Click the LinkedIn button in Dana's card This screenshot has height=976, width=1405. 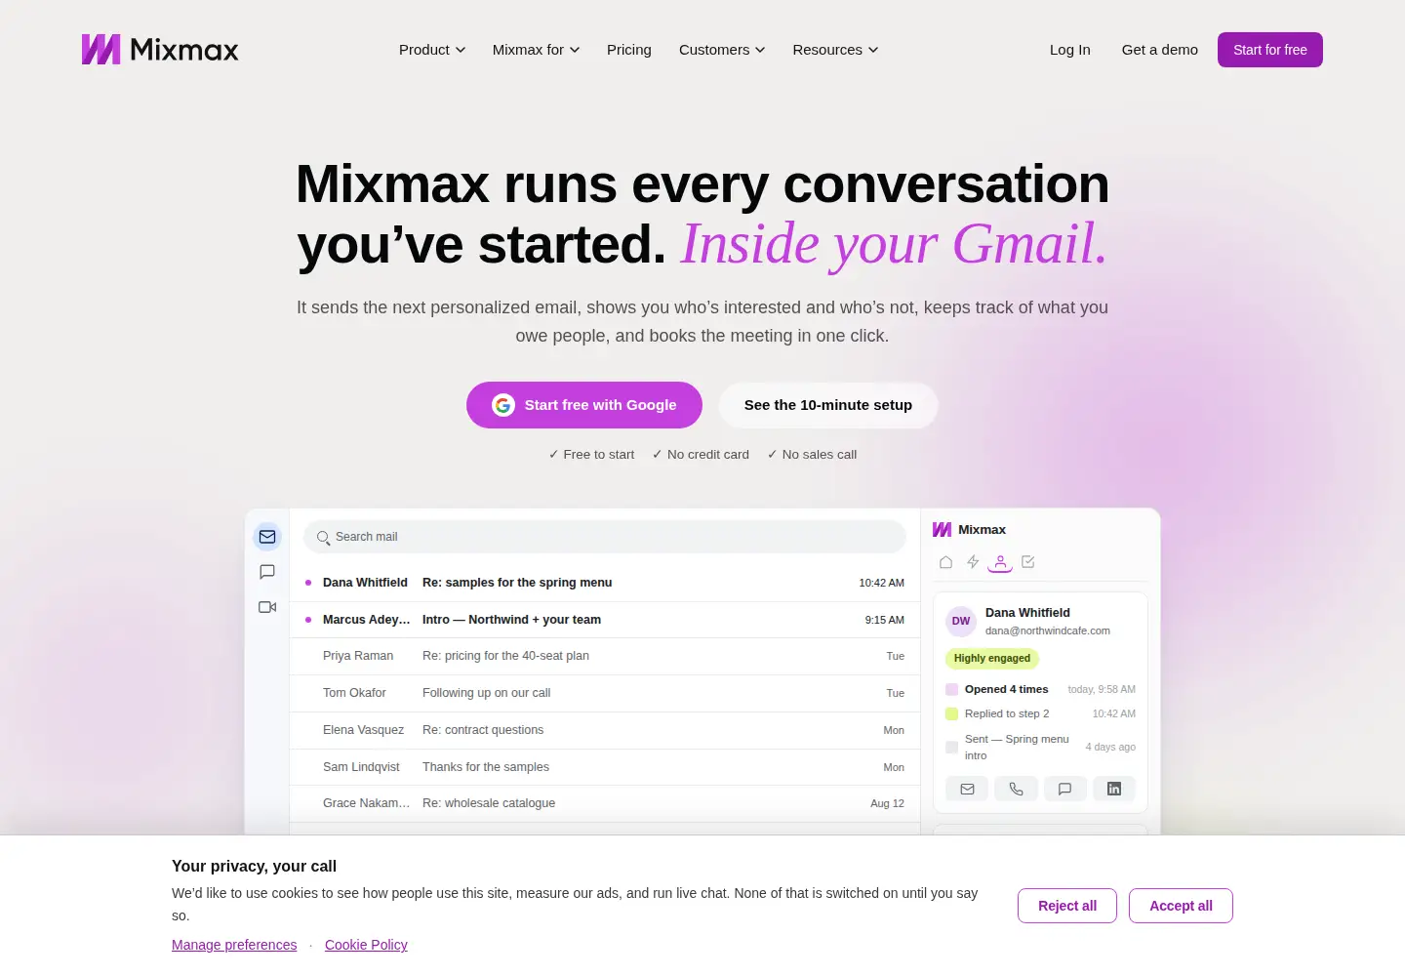[x=1113, y=789]
